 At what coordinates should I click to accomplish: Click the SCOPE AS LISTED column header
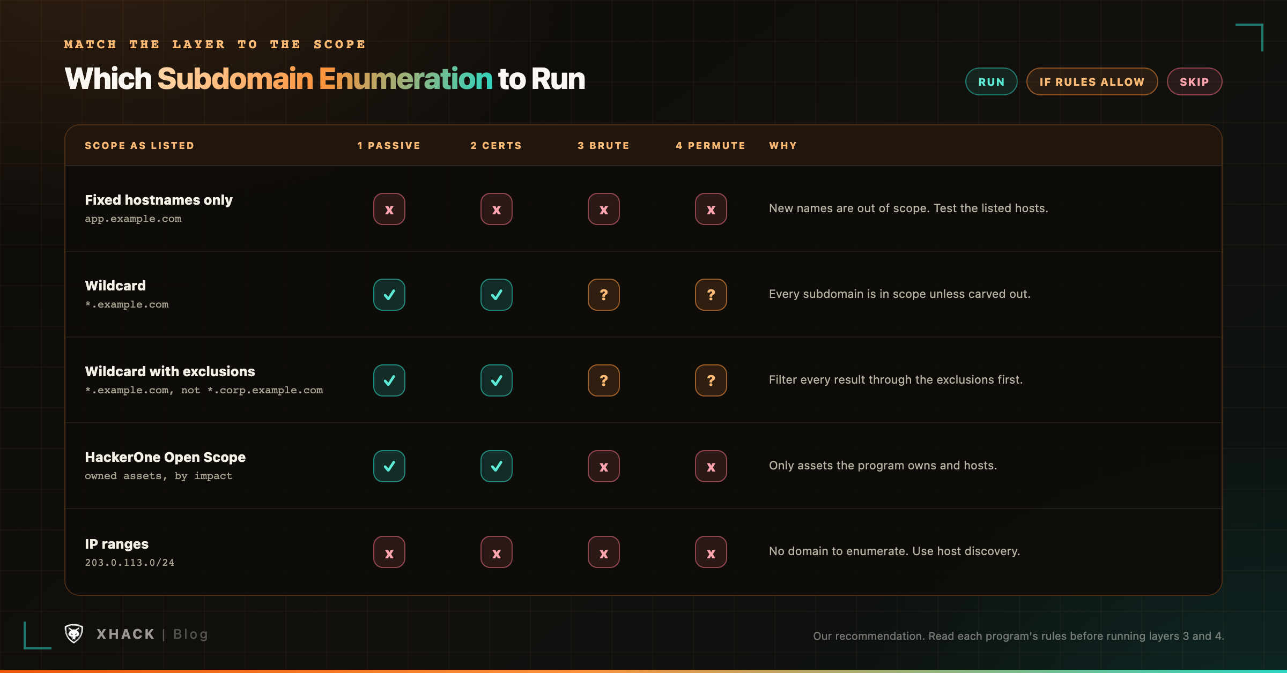(x=139, y=146)
